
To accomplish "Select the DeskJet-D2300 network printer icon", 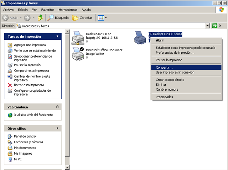I will (78, 37).
